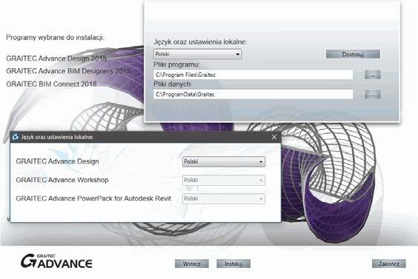Select GRAITEC Advance Design 2018 text
418x279 pixels.
click(x=56, y=58)
